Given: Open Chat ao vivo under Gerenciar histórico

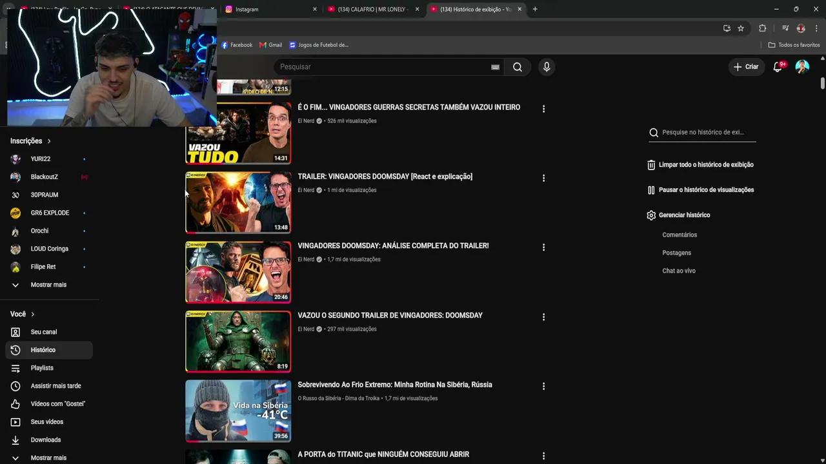Looking at the screenshot, I should (679, 271).
